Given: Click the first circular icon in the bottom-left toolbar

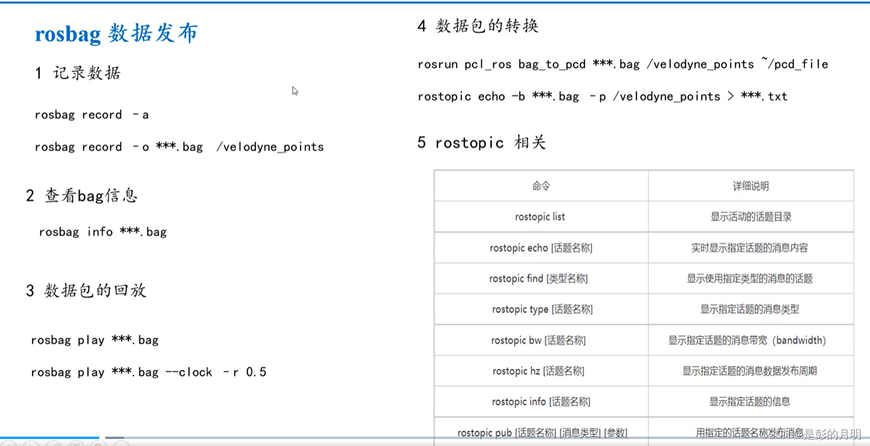Looking at the screenshot, I should (8, 444).
